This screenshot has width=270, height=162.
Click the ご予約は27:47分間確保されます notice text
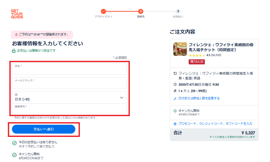(x=44, y=35)
